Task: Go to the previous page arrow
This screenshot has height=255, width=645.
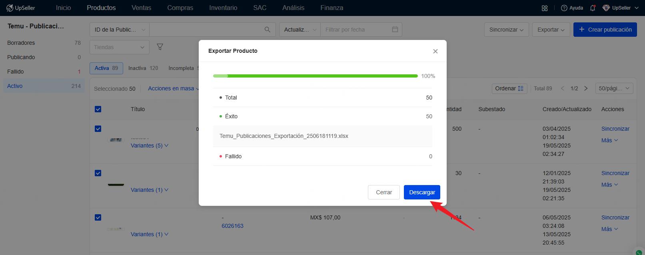Action: point(563,88)
